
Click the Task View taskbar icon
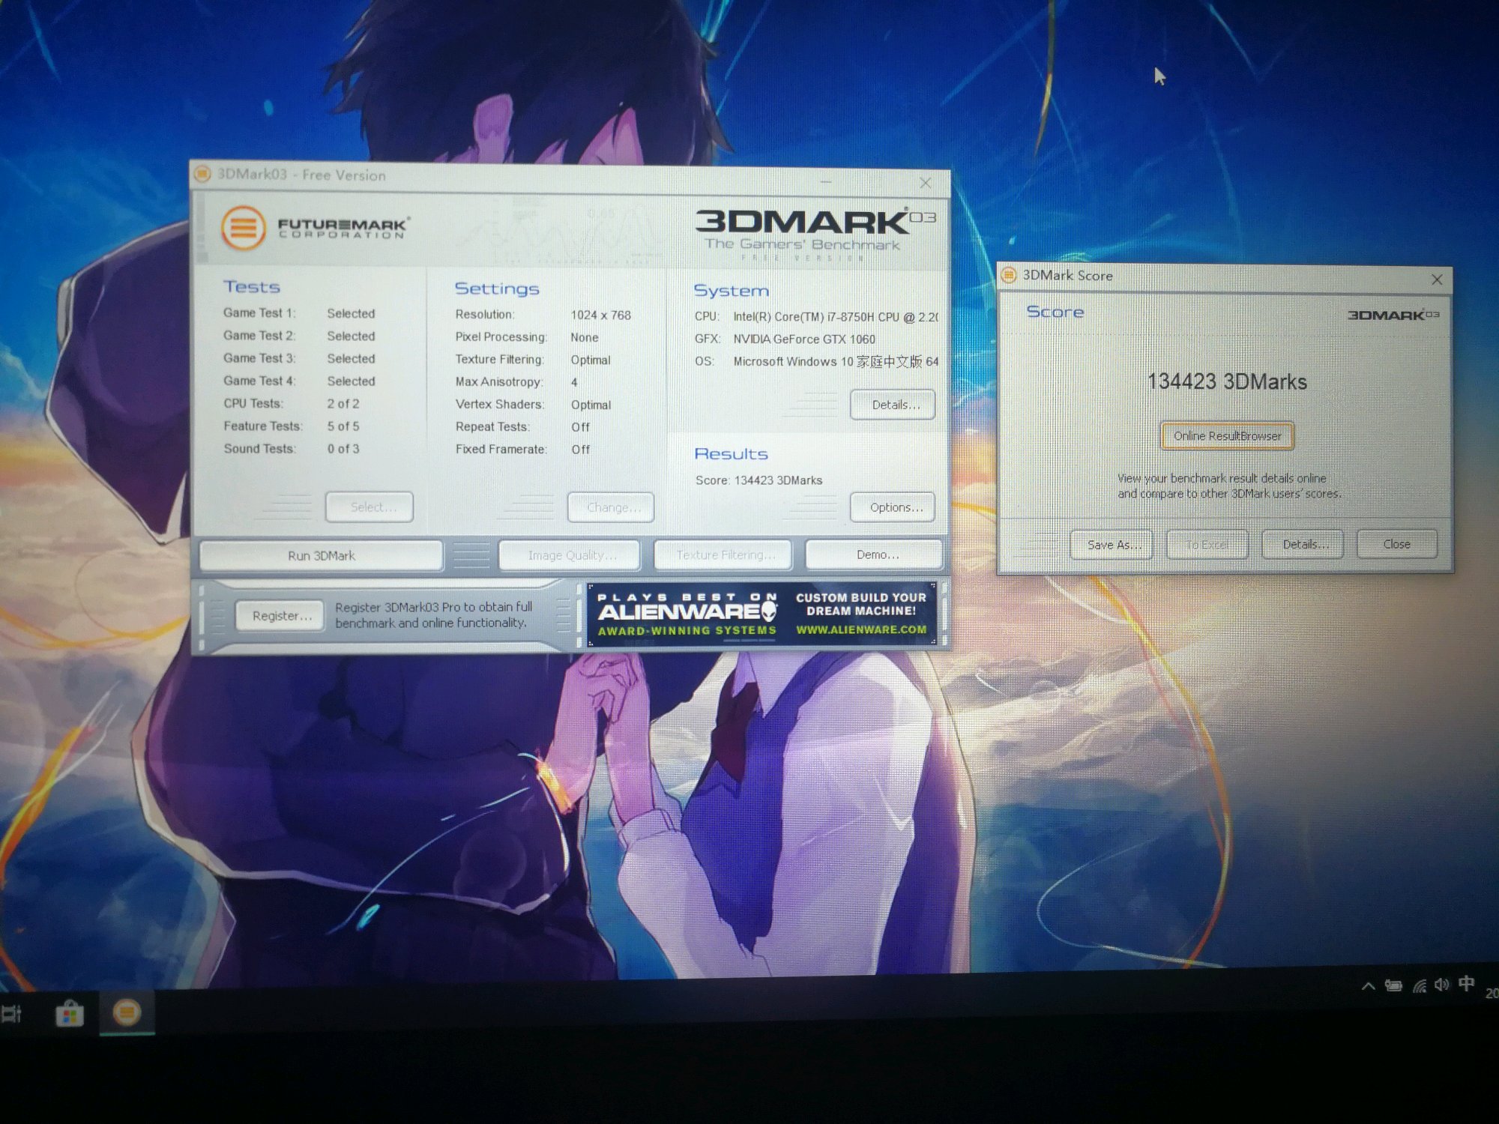(x=11, y=1015)
